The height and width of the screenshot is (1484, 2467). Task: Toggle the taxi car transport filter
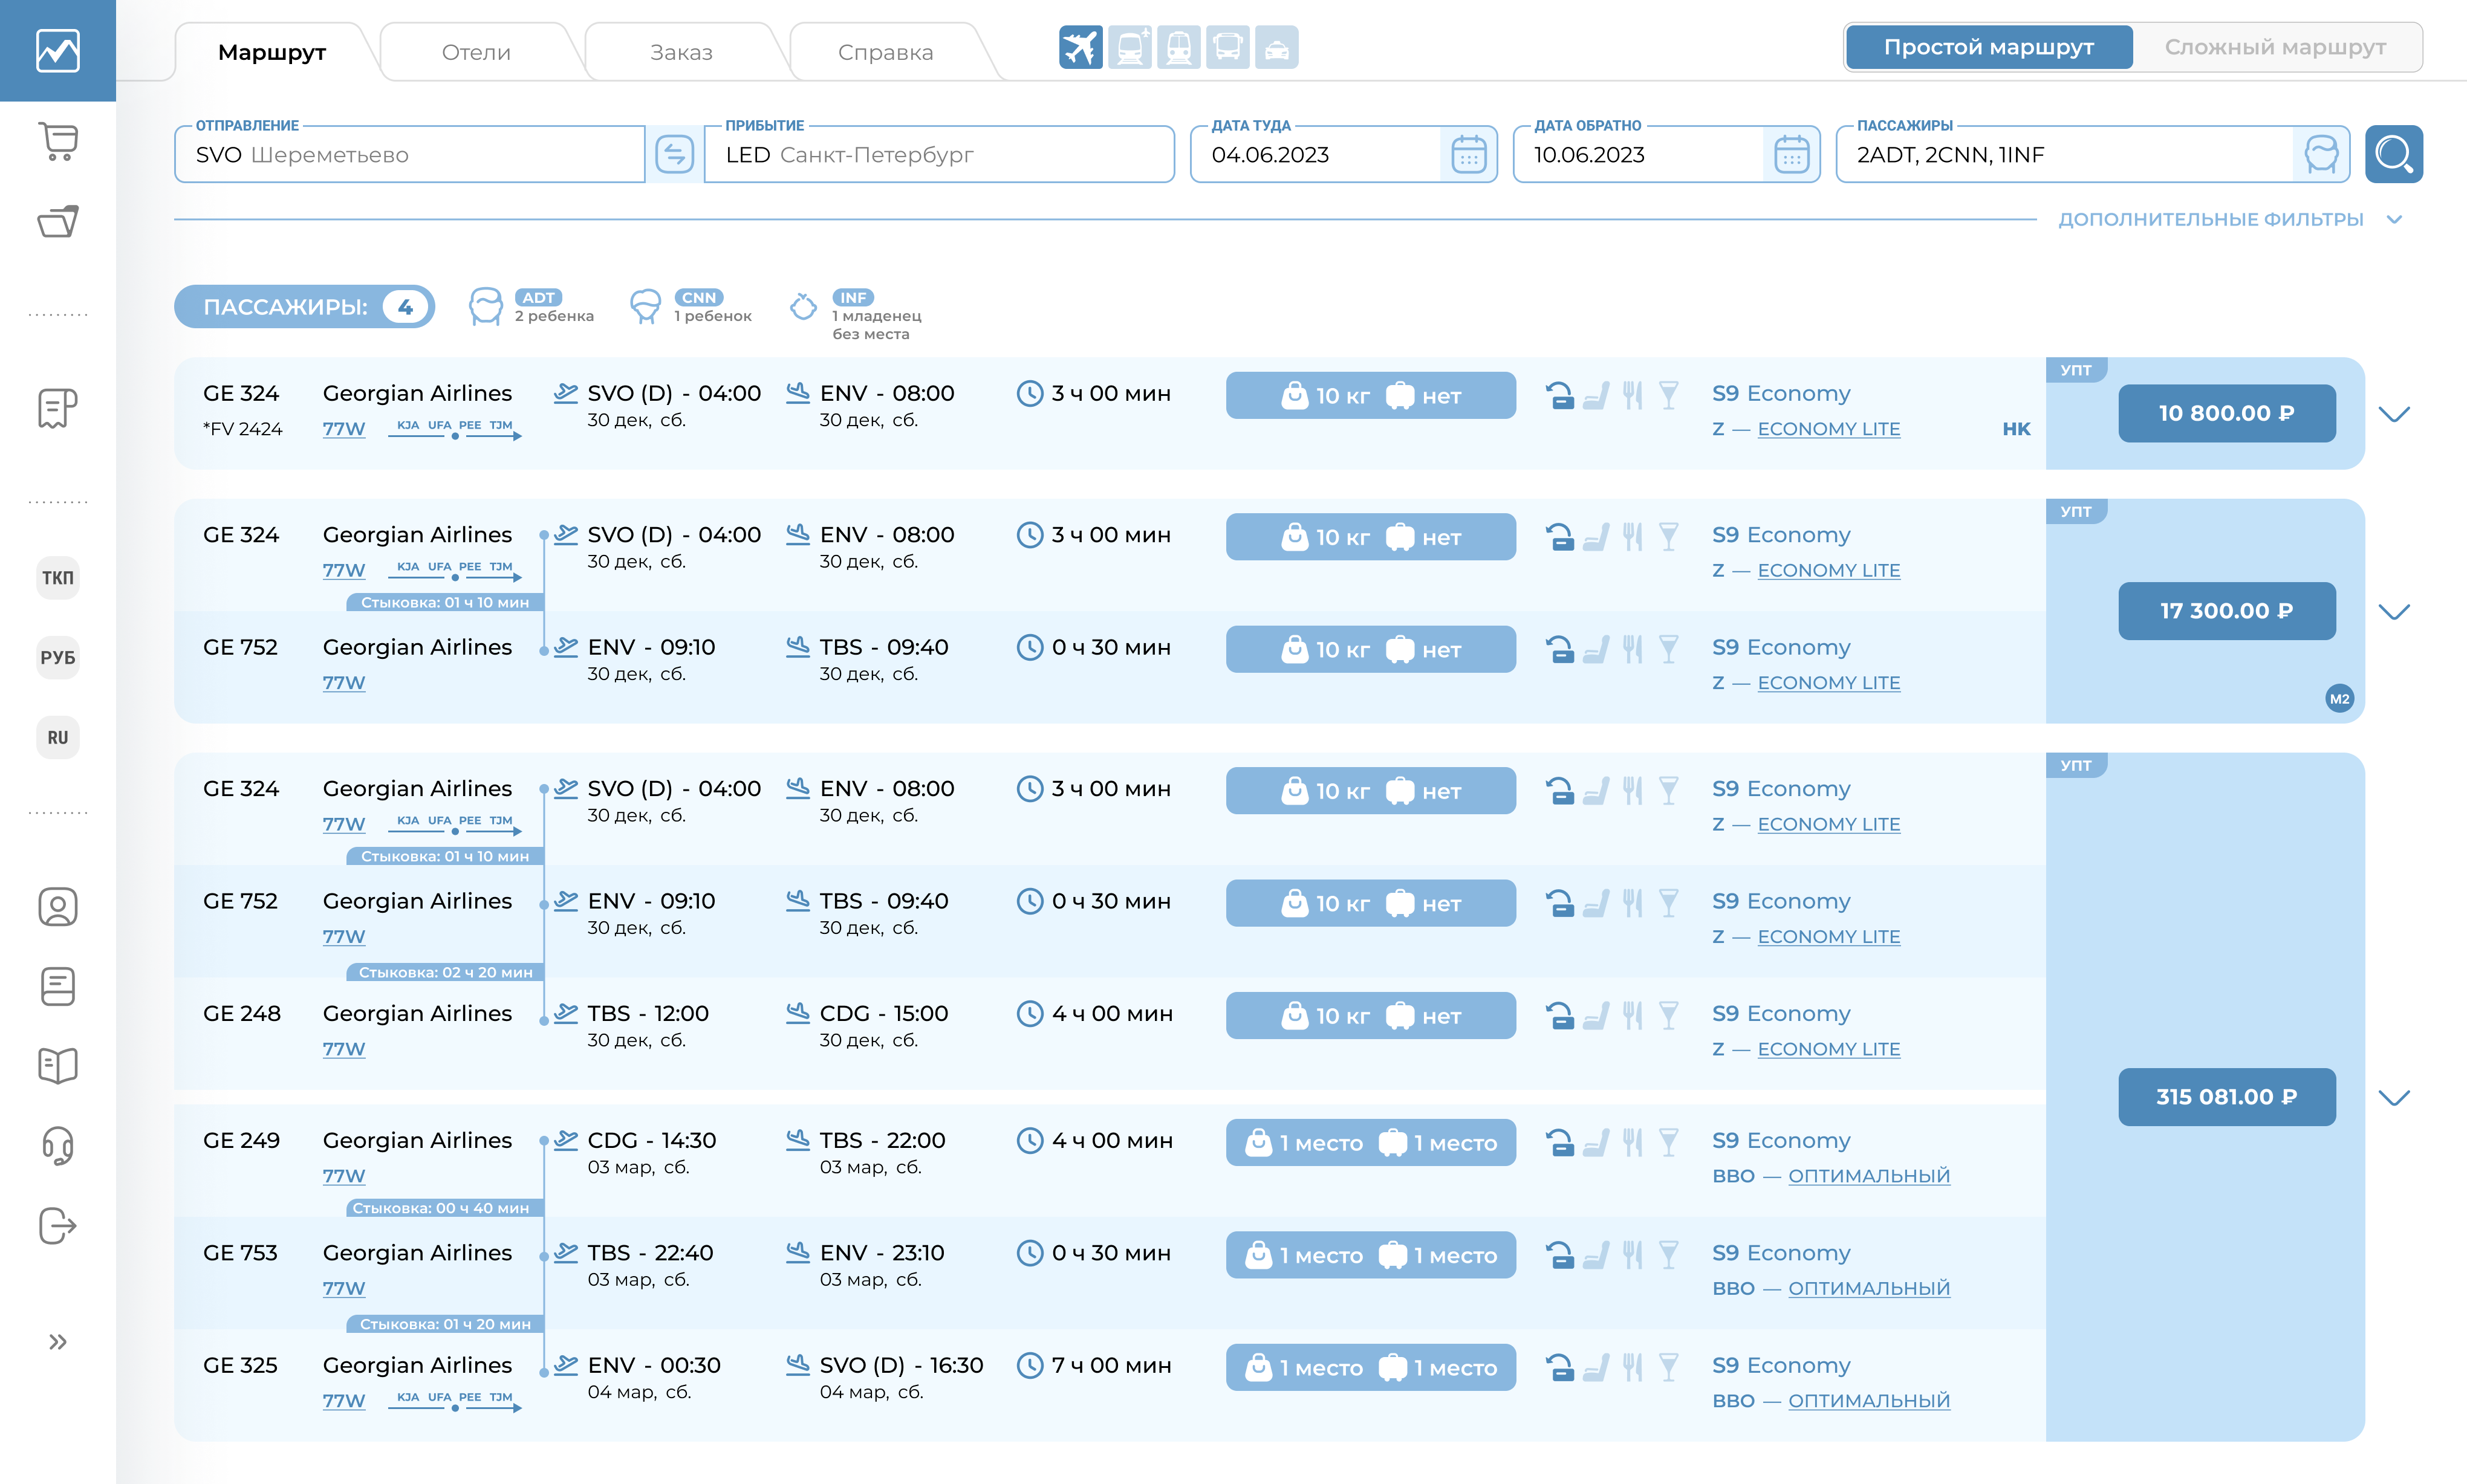(1276, 47)
